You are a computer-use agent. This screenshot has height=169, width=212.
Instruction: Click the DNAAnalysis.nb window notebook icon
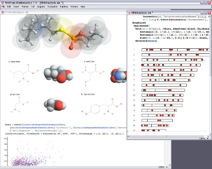pyautogui.click(x=130, y=13)
